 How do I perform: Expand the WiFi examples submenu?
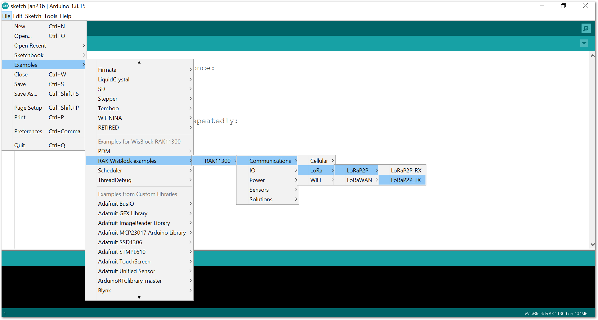[x=316, y=180]
